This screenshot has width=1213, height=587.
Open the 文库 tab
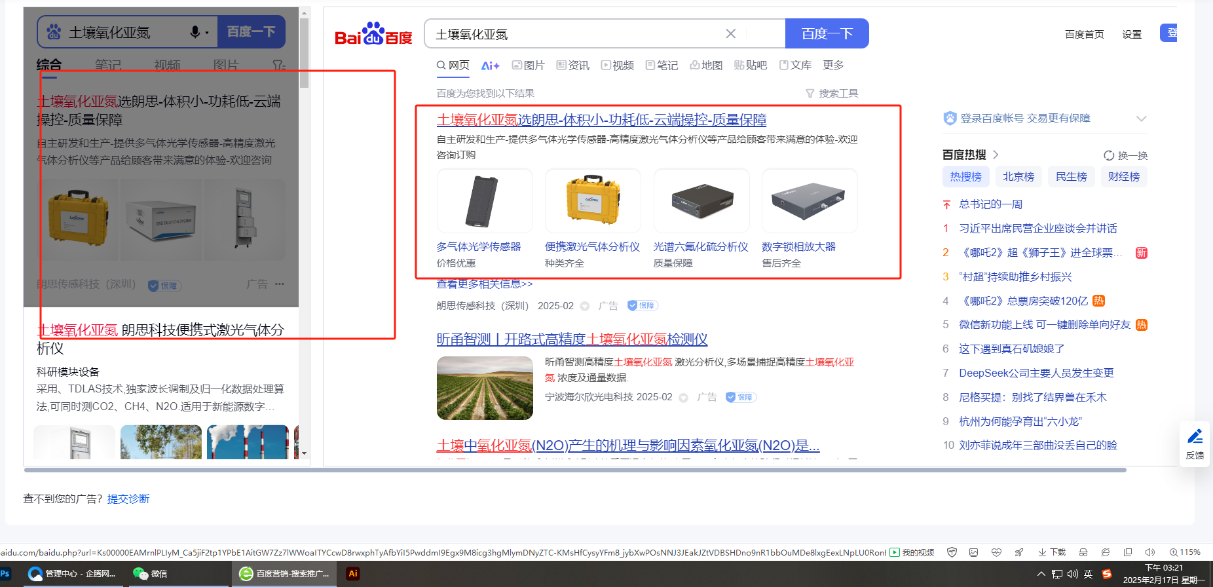[795, 66]
